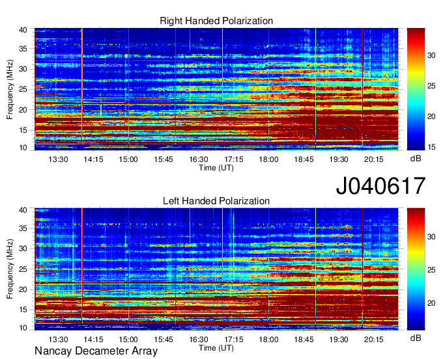Click the 'dB' unit under top color bar
Image resolution: width=443 pixels, height=359 pixels.
click(416, 159)
